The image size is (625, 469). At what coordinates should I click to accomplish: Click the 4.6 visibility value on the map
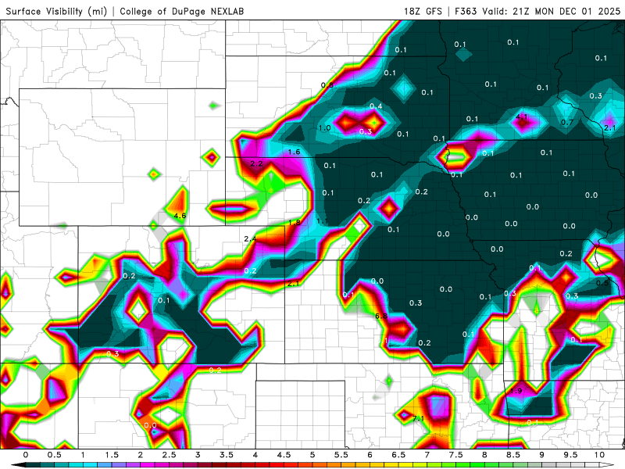click(180, 216)
